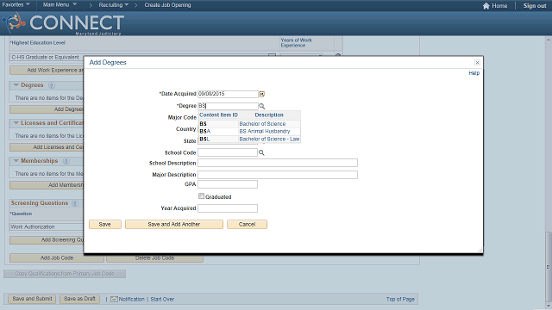Image resolution: width=552 pixels, height=310 pixels.
Task: Click the GPA input field
Action: (x=228, y=184)
